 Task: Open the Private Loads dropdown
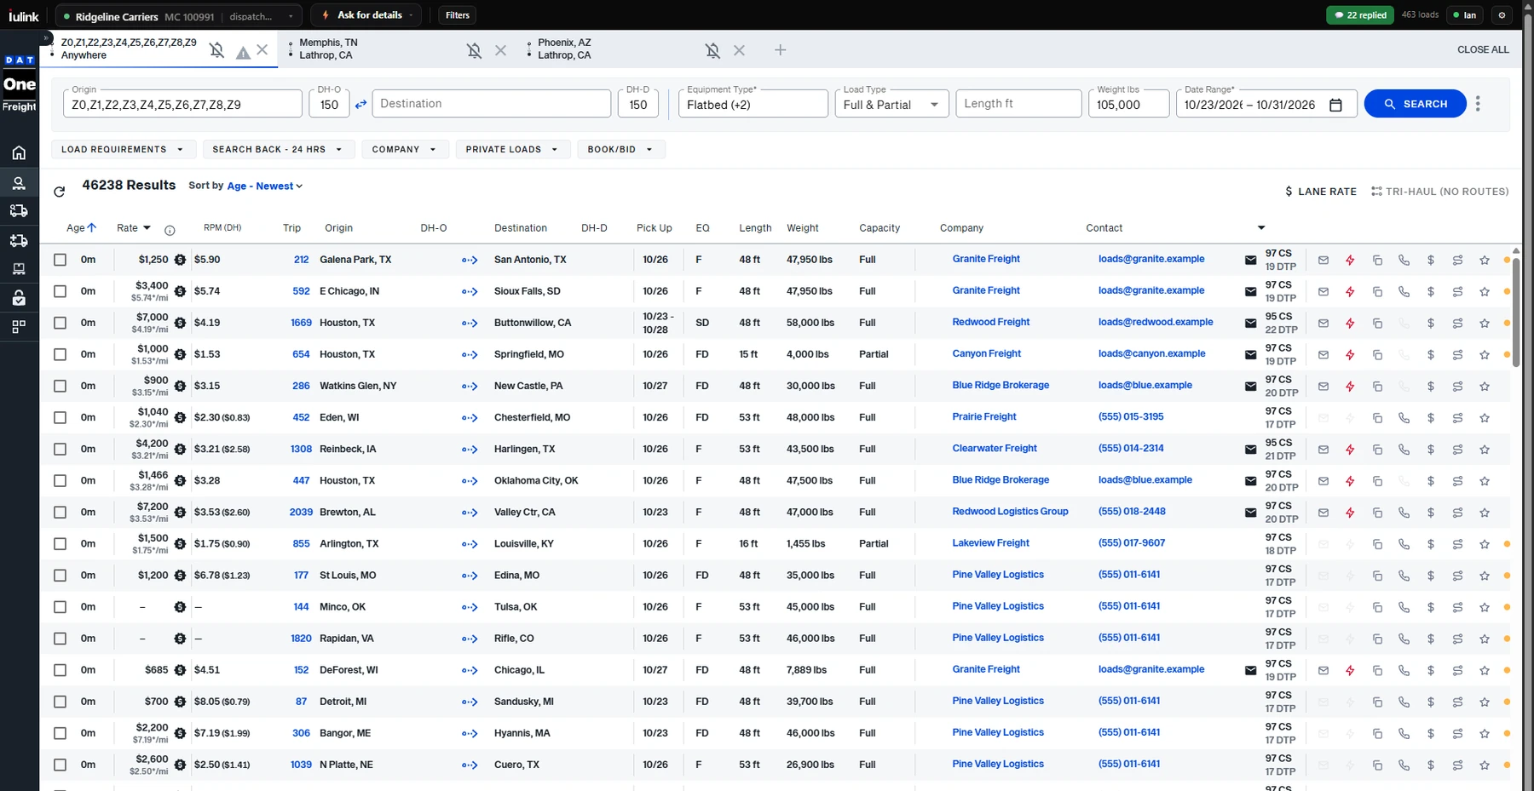click(x=511, y=149)
